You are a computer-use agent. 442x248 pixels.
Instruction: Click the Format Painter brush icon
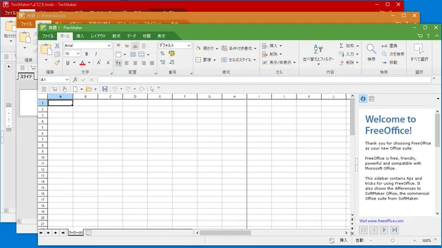pos(56,62)
